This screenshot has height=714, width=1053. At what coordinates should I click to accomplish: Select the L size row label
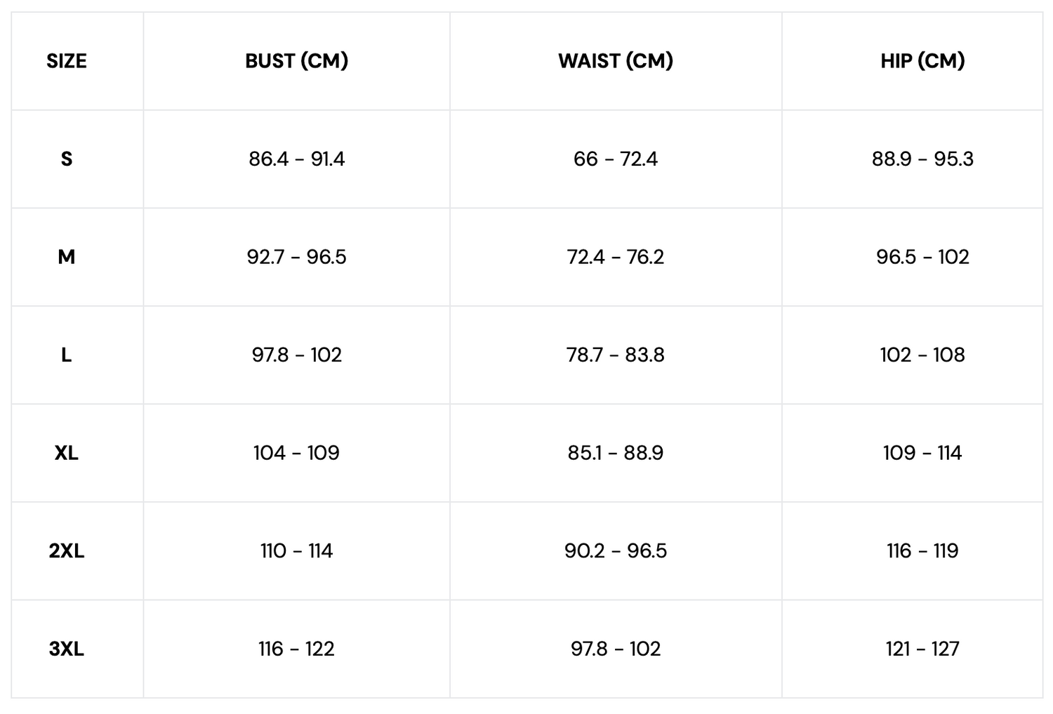67,355
